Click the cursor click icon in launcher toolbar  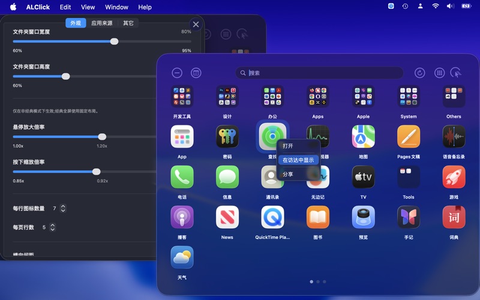pos(456,73)
